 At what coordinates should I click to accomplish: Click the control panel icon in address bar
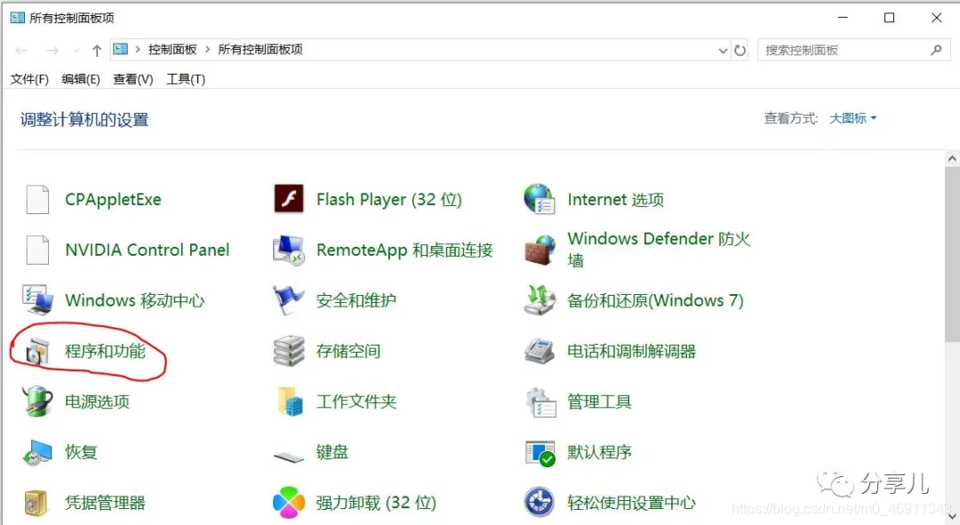point(121,49)
